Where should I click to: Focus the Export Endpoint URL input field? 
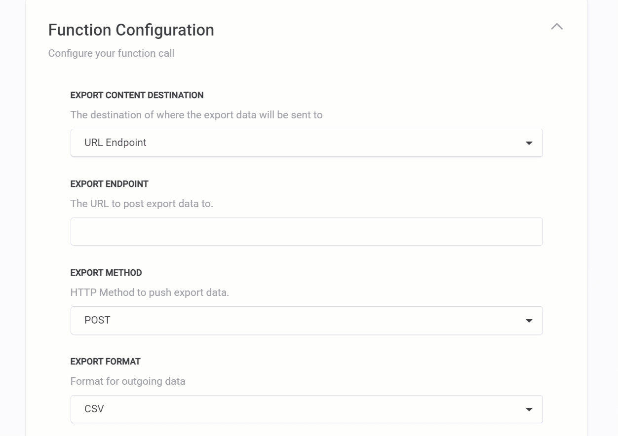pos(306,232)
